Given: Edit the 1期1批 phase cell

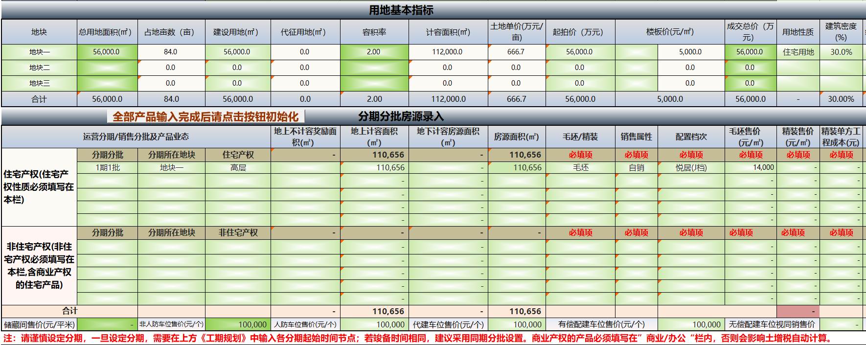Looking at the screenshot, I should click(107, 168).
